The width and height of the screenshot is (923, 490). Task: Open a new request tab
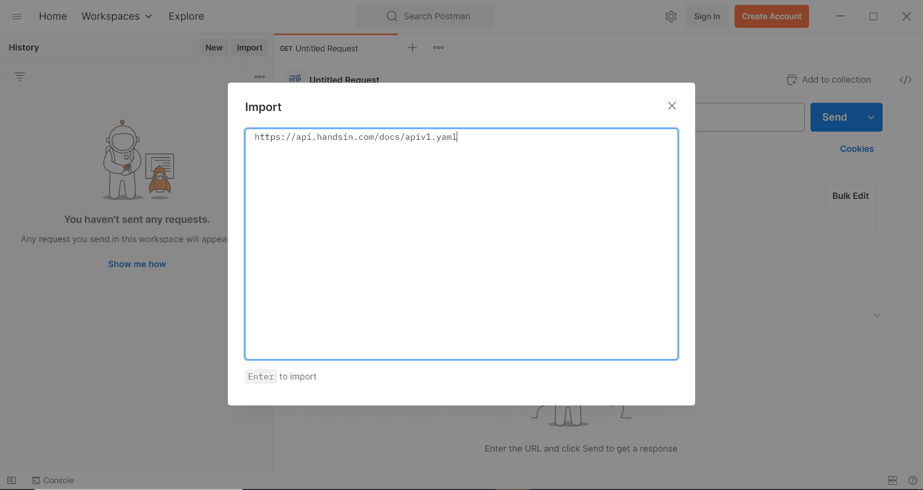coord(412,48)
